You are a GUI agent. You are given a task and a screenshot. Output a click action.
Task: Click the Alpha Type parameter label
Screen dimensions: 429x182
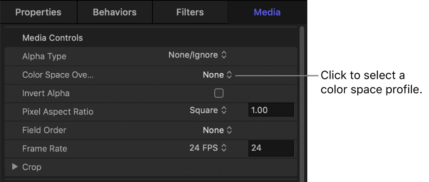click(44, 56)
